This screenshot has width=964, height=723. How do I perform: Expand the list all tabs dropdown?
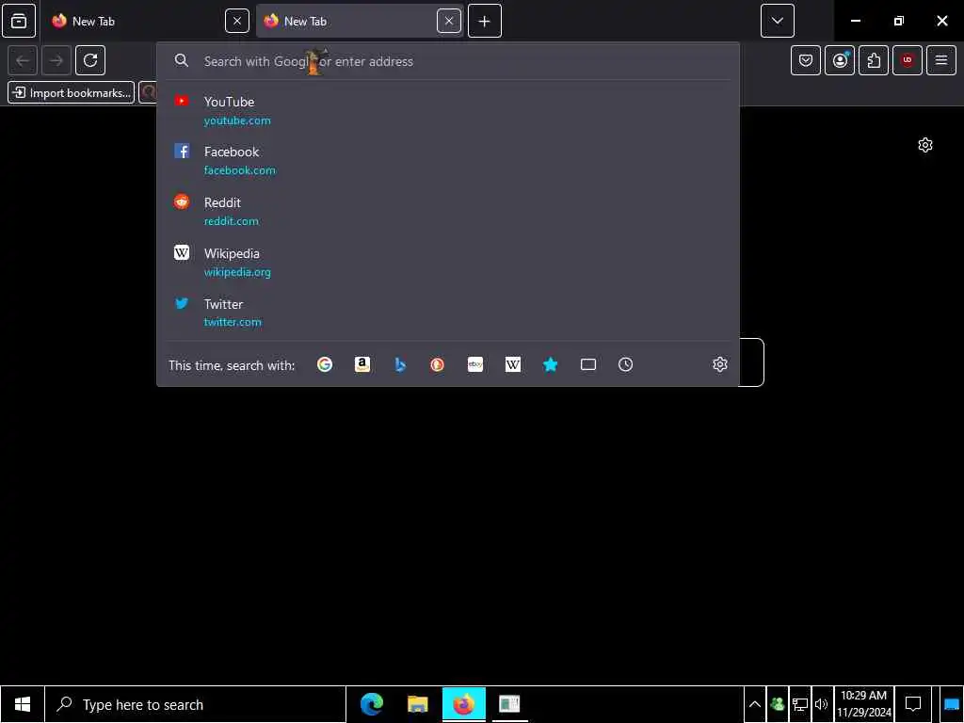pyautogui.click(x=777, y=21)
